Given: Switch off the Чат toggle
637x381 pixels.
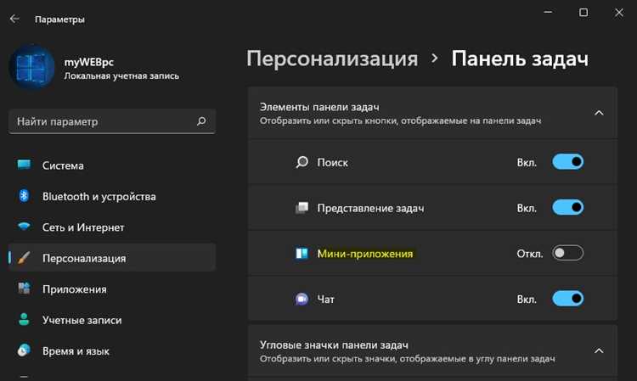Looking at the screenshot, I should pyautogui.click(x=567, y=299).
